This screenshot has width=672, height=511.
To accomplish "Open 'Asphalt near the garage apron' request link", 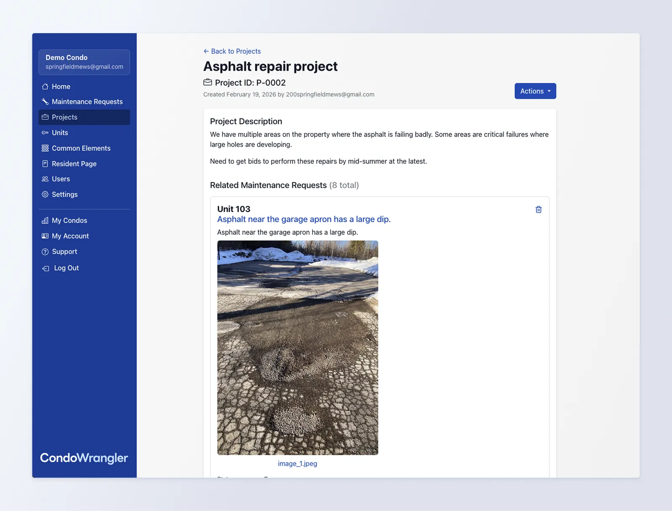I will 304,219.
